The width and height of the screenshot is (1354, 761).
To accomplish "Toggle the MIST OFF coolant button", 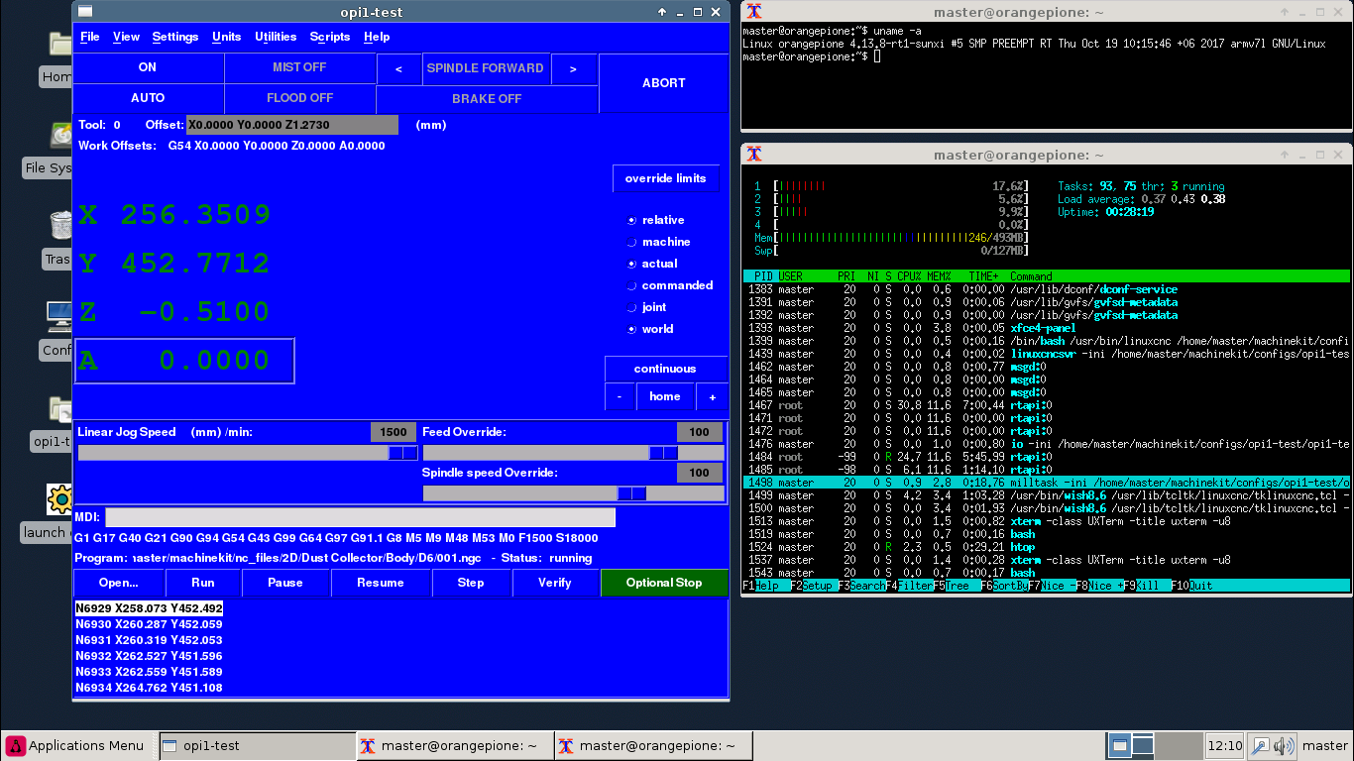I will pyautogui.click(x=300, y=67).
